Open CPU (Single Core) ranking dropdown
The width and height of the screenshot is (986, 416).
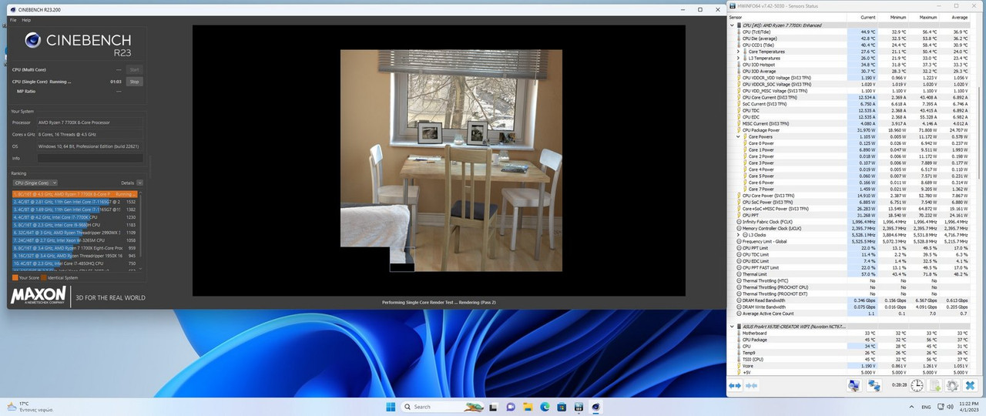pos(34,183)
